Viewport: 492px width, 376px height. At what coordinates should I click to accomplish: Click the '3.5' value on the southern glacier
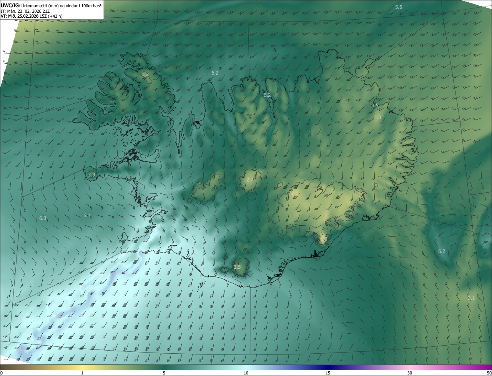pos(237,267)
